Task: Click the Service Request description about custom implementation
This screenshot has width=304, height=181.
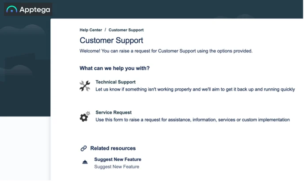Action: 193,120
